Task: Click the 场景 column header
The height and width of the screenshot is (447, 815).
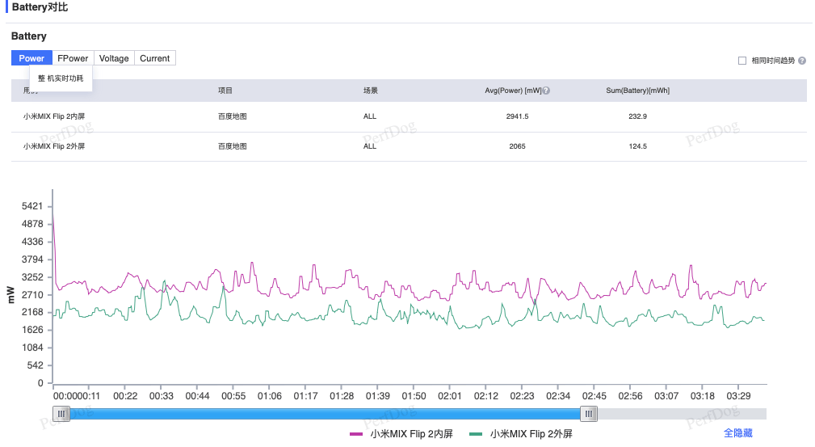Action: click(x=371, y=91)
